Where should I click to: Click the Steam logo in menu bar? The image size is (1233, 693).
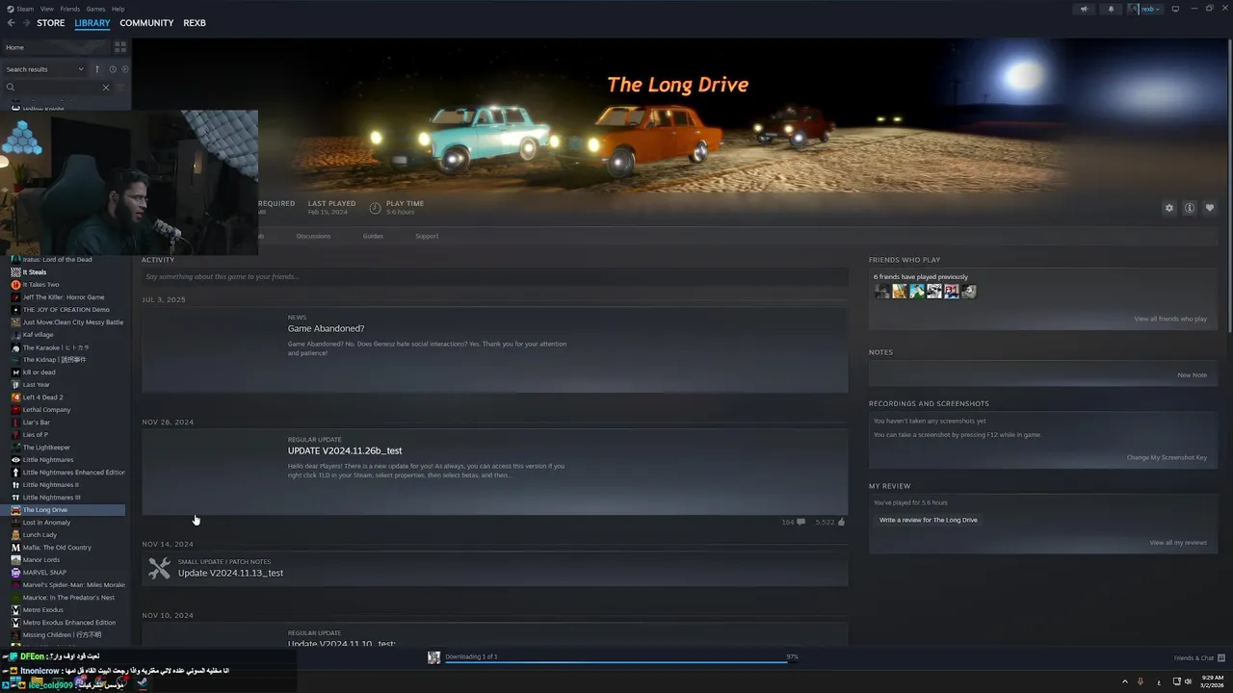[x=11, y=9]
